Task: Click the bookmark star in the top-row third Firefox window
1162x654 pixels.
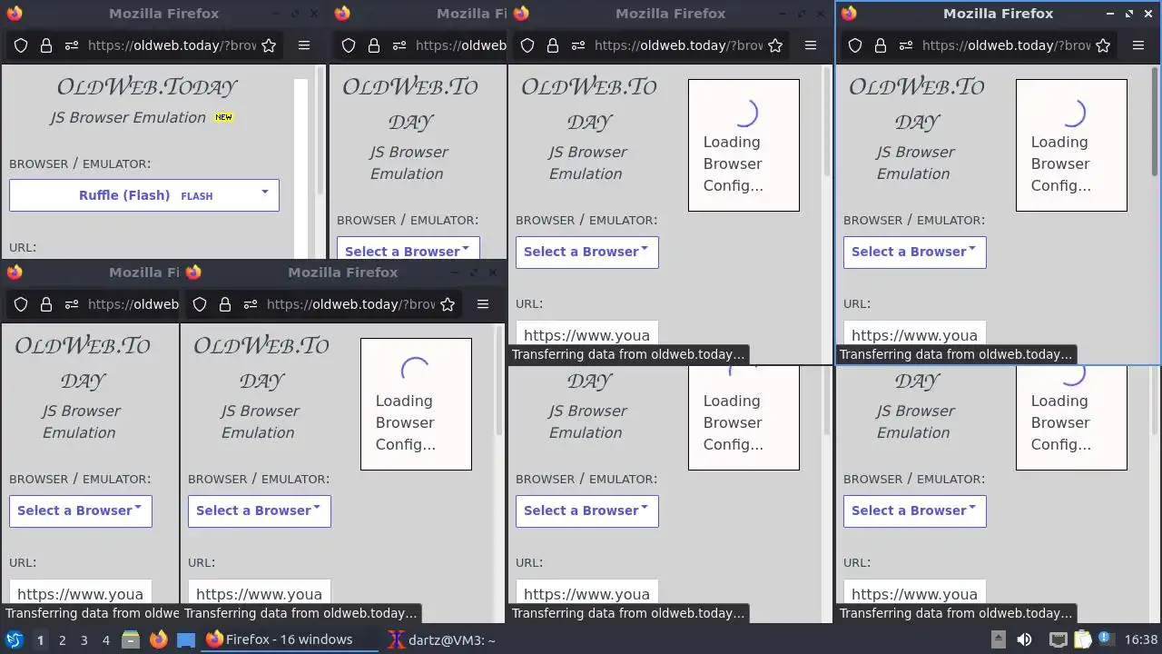Action: [x=775, y=45]
